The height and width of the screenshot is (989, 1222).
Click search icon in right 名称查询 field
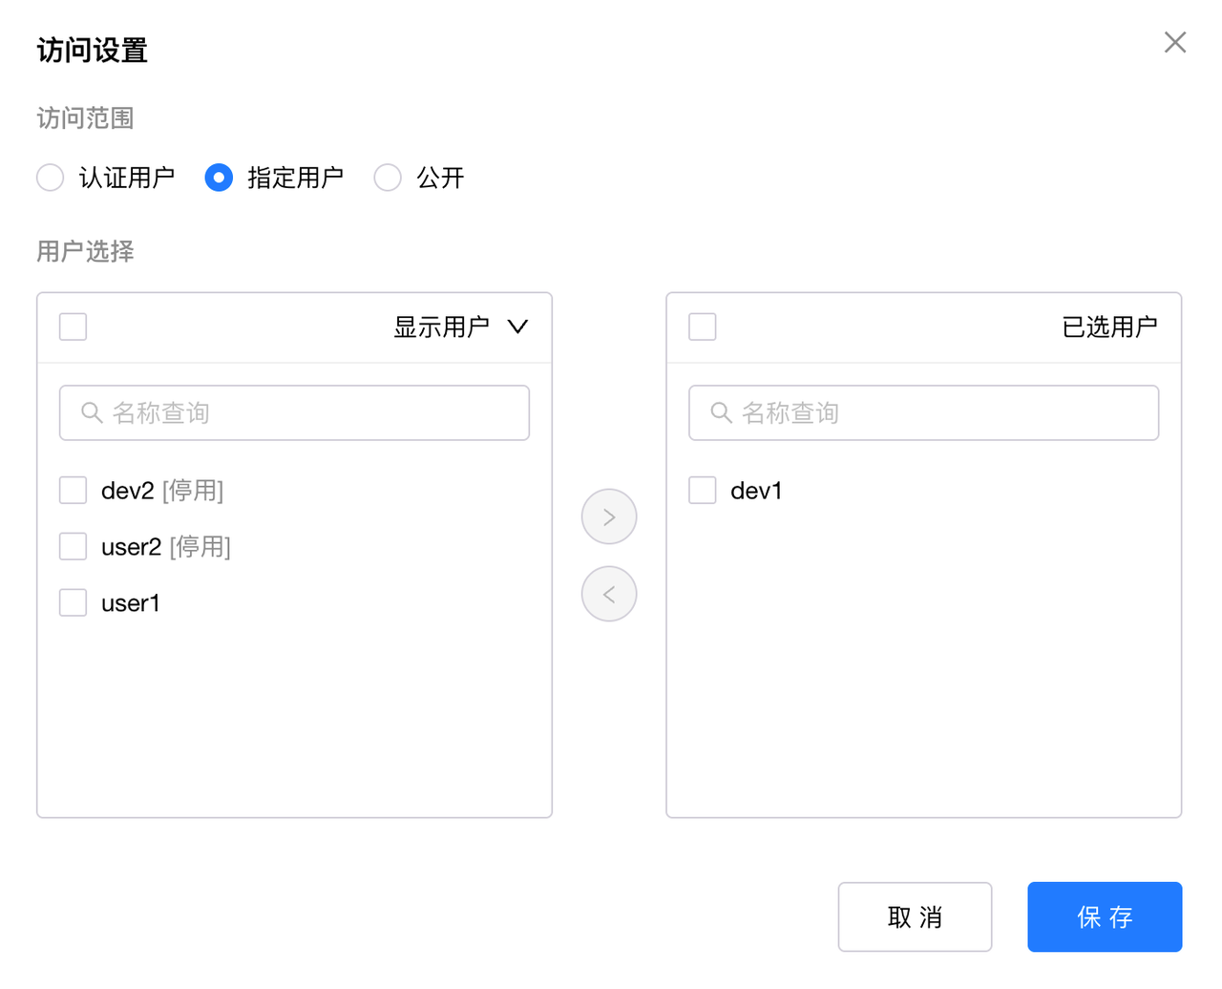[721, 412]
